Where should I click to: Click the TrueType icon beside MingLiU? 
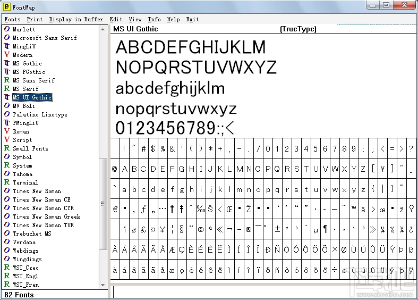pos(7,46)
